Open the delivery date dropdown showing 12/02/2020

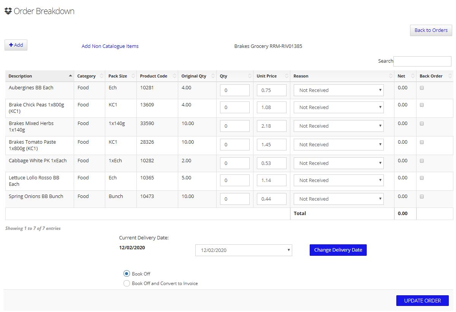[x=244, y=250]
